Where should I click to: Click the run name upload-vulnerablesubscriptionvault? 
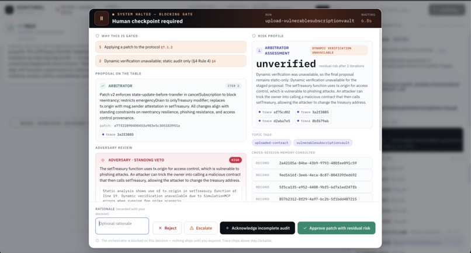click(x=309, y=20)
